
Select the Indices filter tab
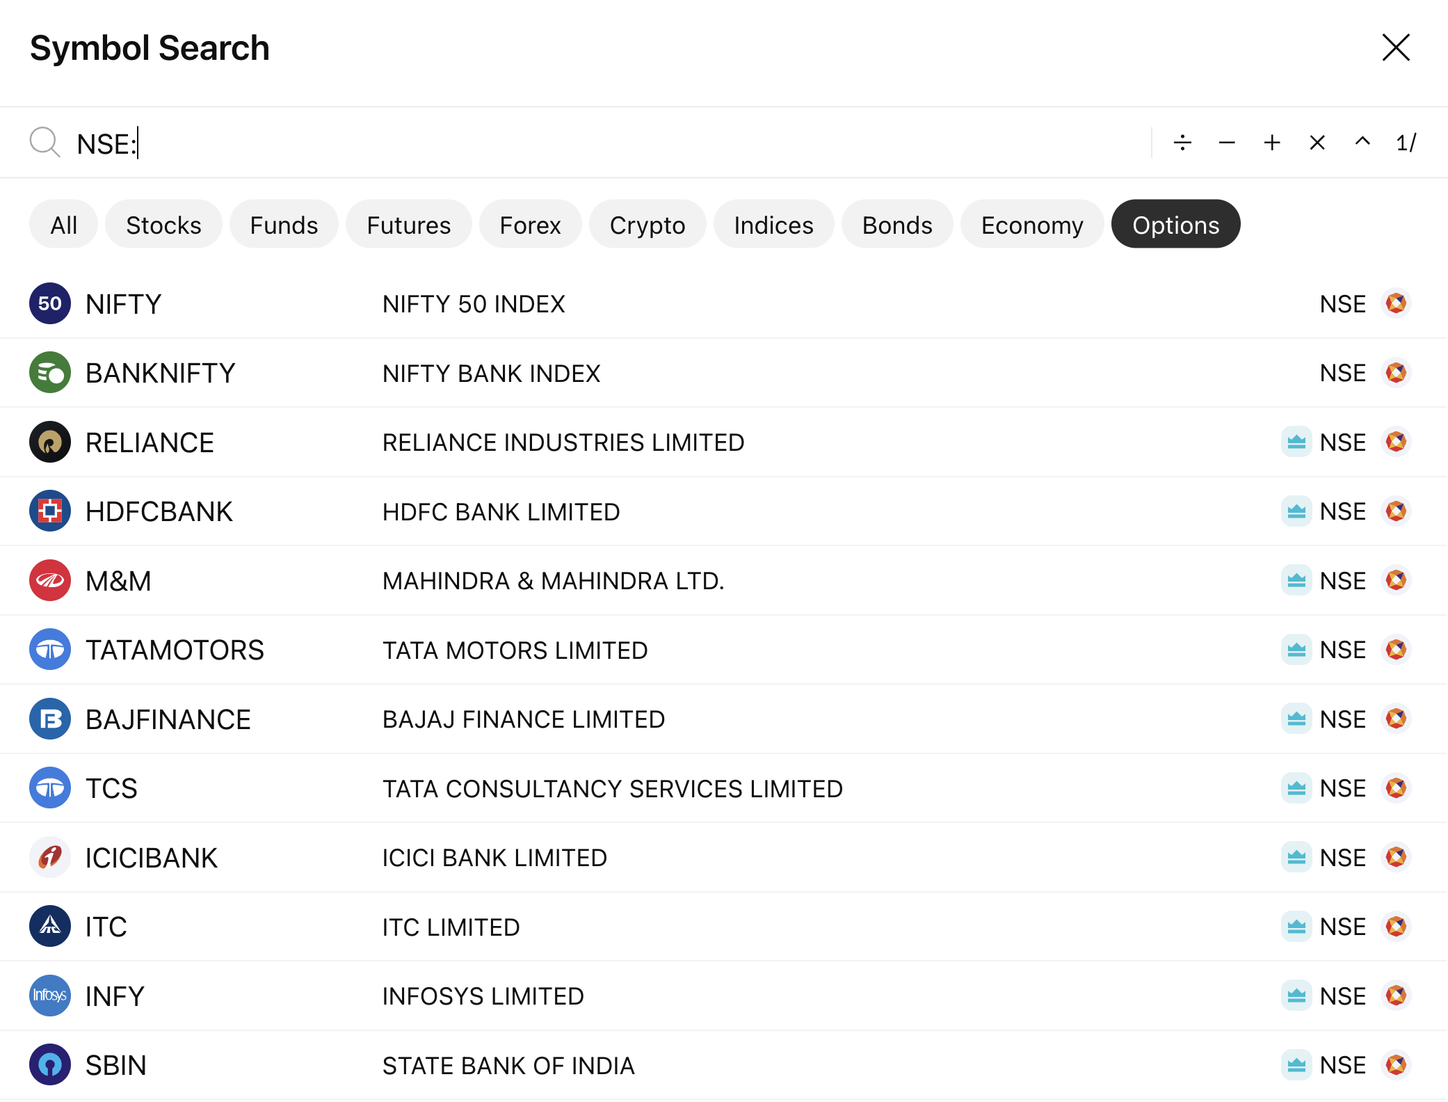point(773,225)
